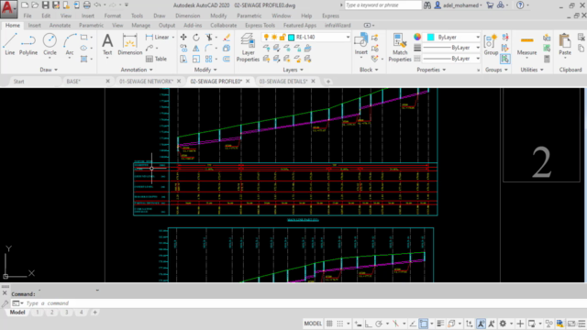Viewport: 587px width, 330px height.
Task: Activate the Circle tool
Action: [50, 45]
